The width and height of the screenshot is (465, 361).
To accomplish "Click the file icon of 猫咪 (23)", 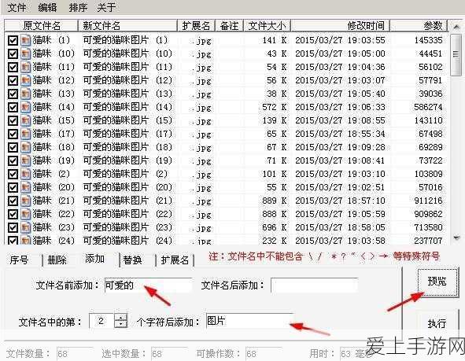I will [26, 227].
